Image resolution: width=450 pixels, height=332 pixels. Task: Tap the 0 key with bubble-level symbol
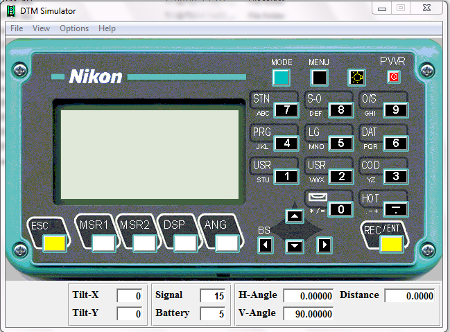pyautogui.click(x=340, y=210)
